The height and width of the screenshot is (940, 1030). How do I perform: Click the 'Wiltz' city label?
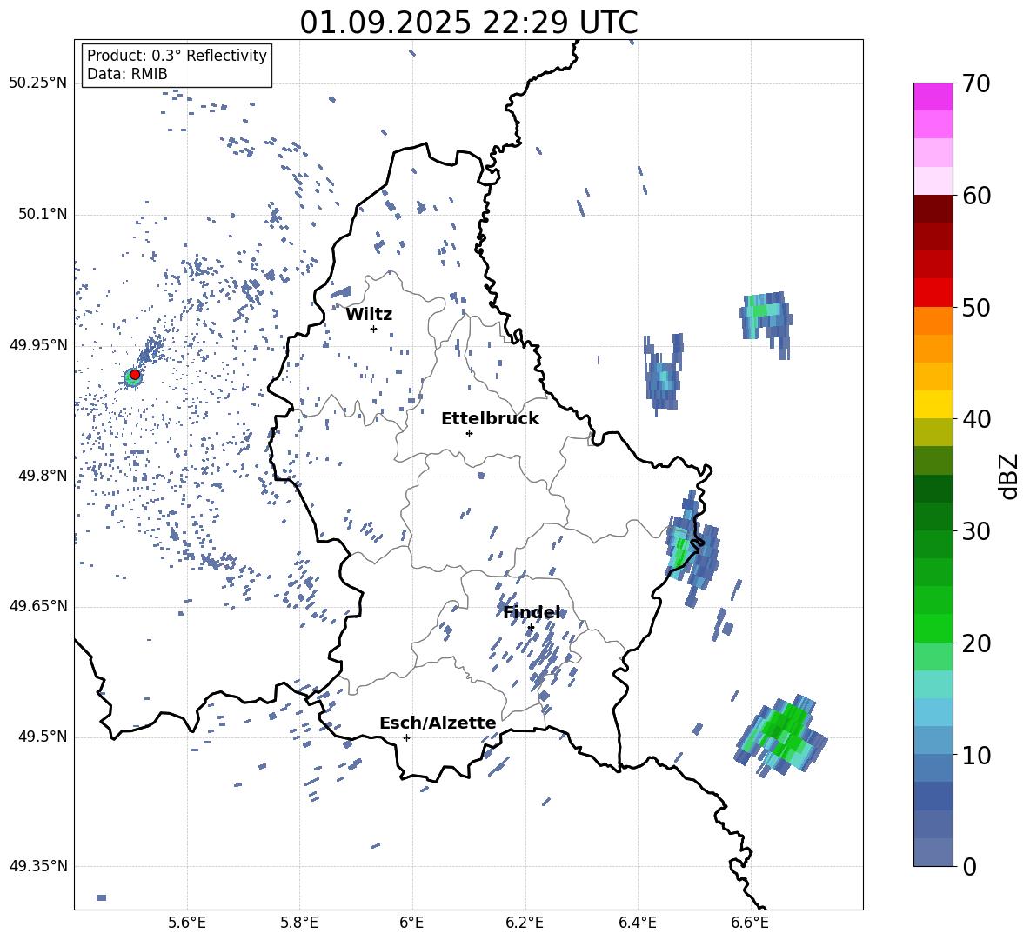pos(369,315)
